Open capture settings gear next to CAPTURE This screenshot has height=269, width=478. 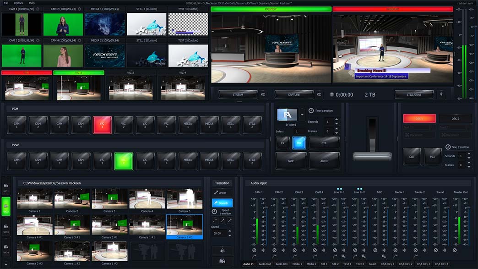(x=319, y=94)
